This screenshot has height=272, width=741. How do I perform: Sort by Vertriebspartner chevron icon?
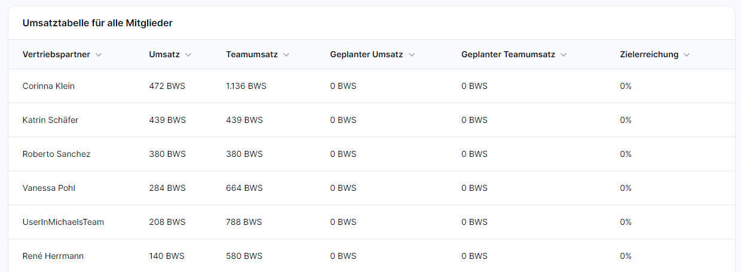pos(99,55)
